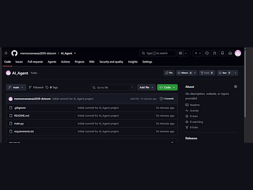Open the Actions tab
This screenshot has height=190, width=253.
[x=65, y=62]
